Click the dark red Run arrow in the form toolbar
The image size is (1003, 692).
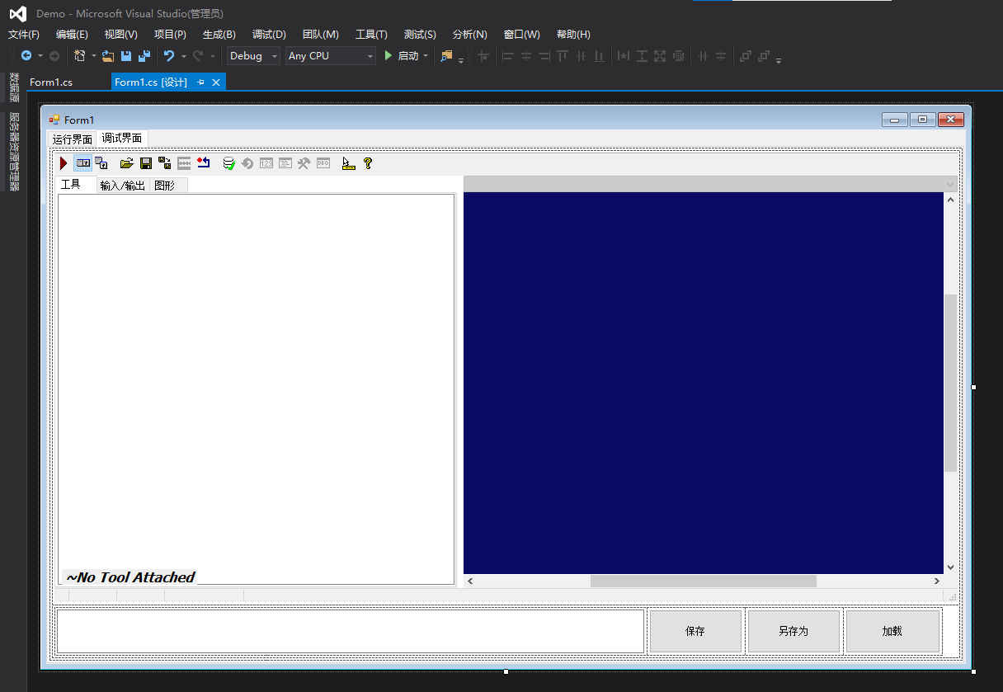(x=64, y=163)
